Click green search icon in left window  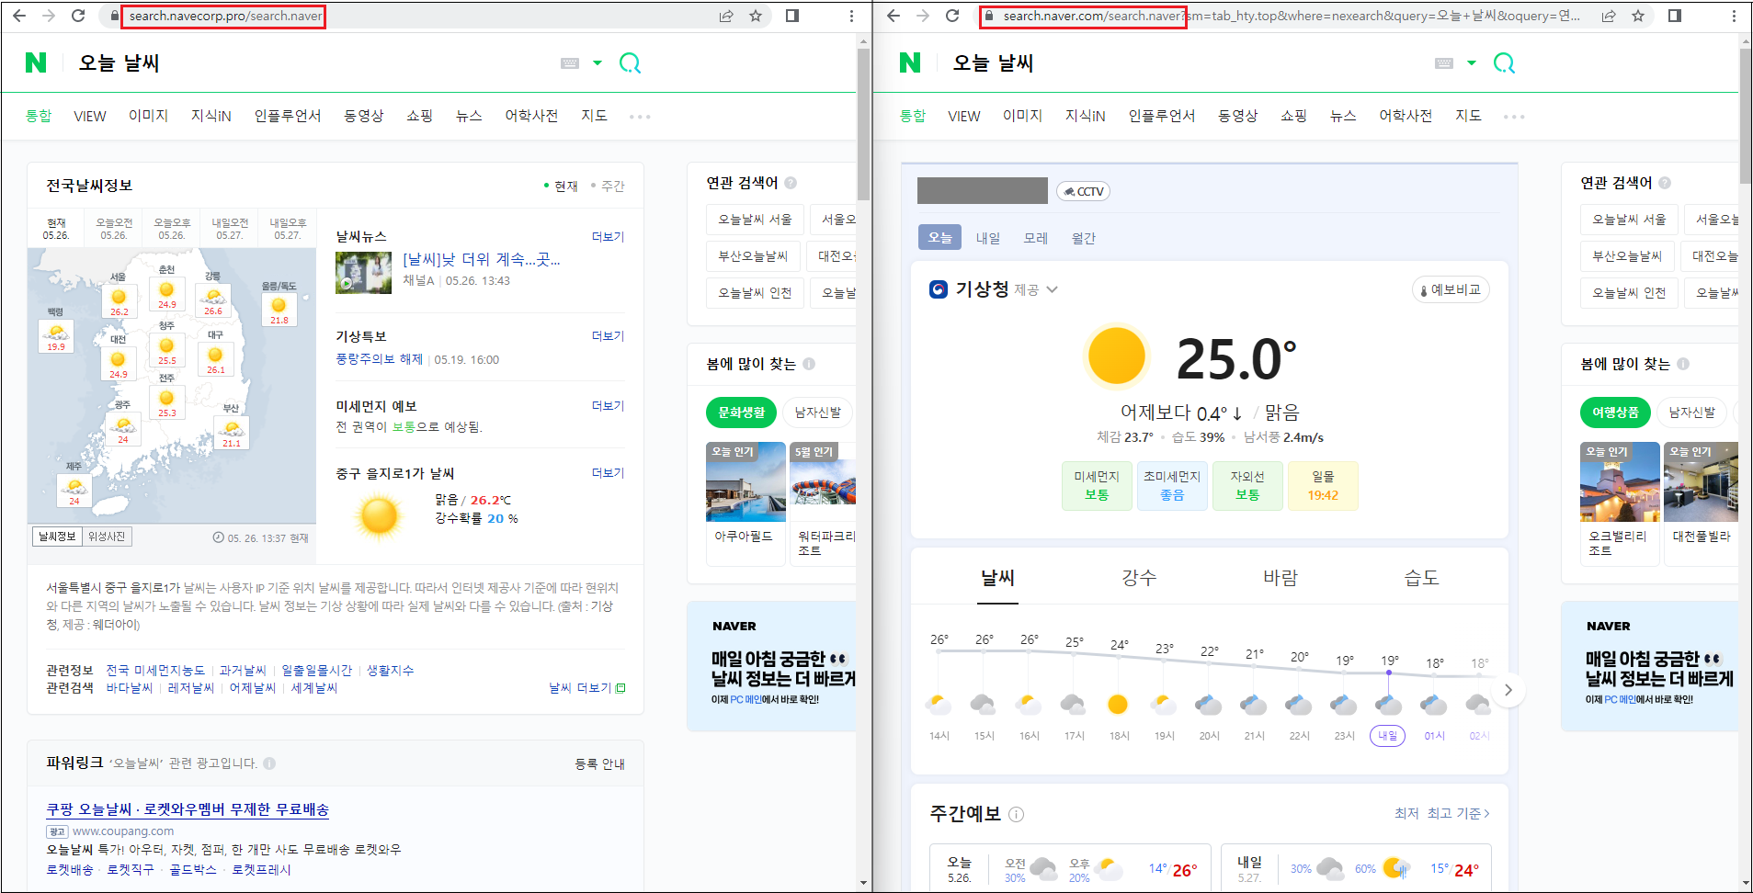click(x=630, y=62)
